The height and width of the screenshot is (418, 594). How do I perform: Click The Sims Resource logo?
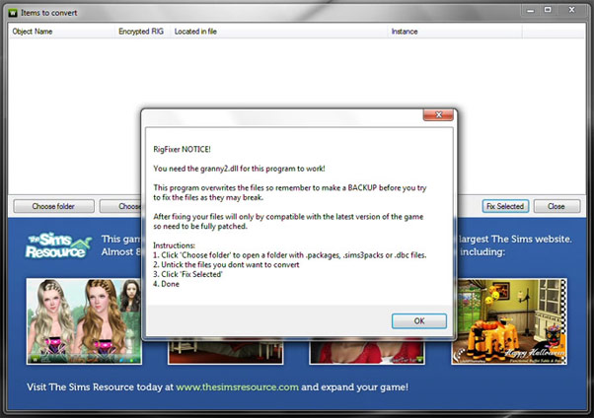[x=55, y=244]
